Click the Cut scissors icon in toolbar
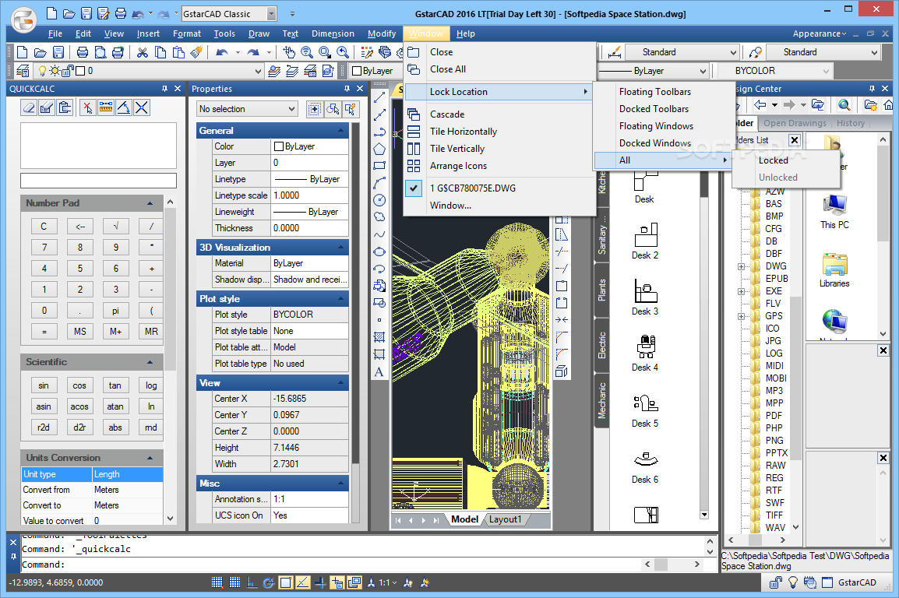Viewport: 899px width, 598px height. (143, 53)
